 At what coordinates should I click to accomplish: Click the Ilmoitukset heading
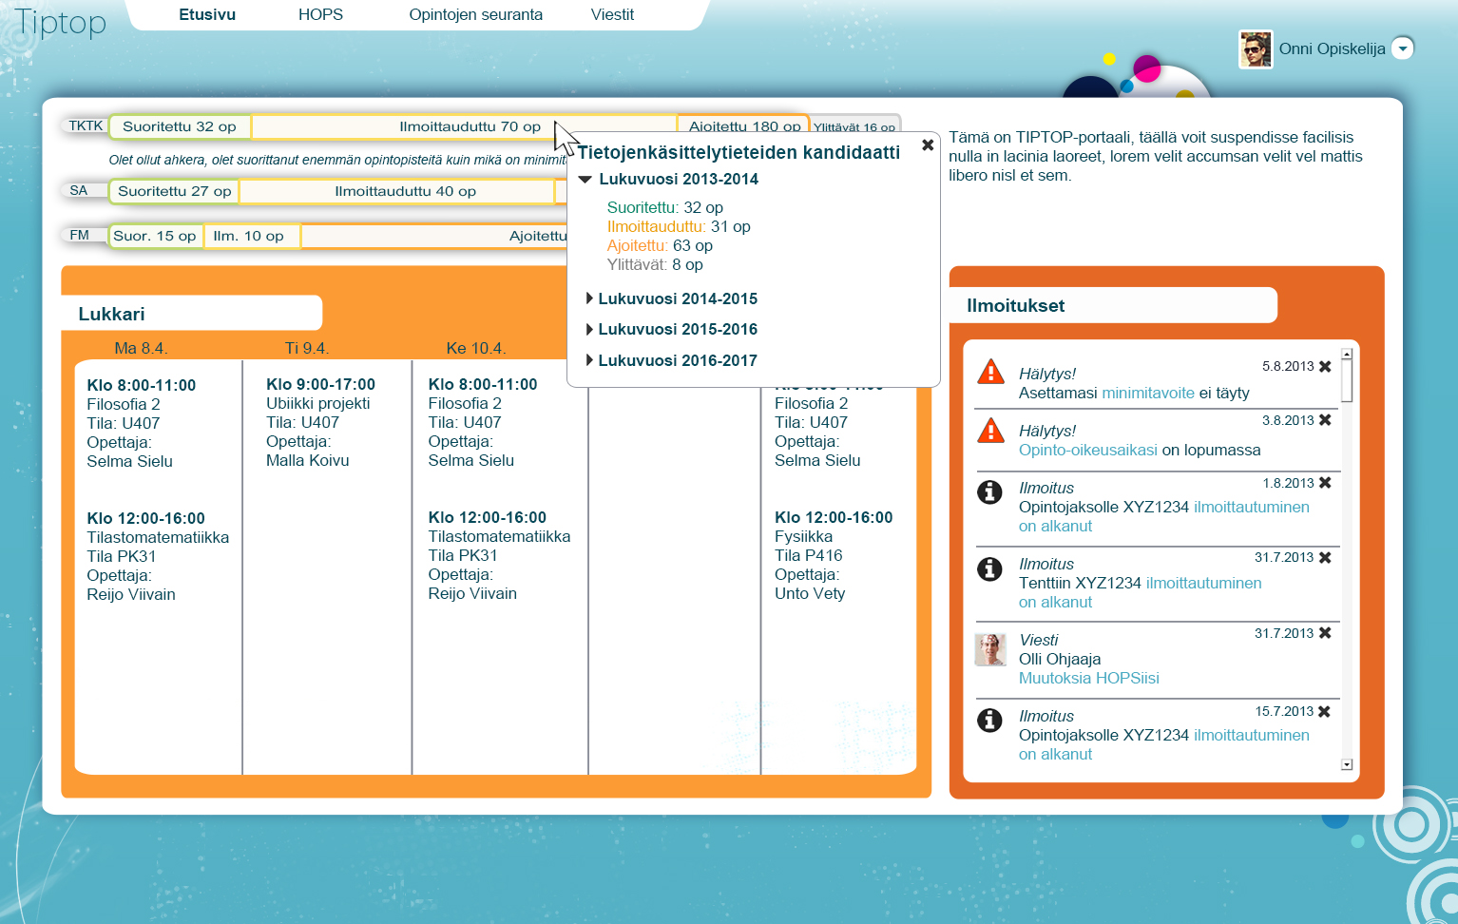point(1015,305)
